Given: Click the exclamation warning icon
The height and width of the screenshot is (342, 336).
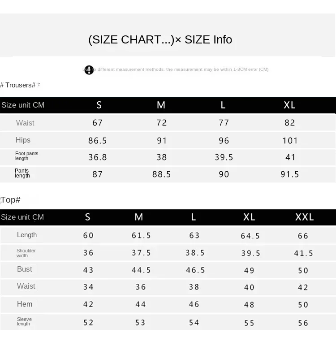Looking at the screenshot, I should (x=89, y=70).
